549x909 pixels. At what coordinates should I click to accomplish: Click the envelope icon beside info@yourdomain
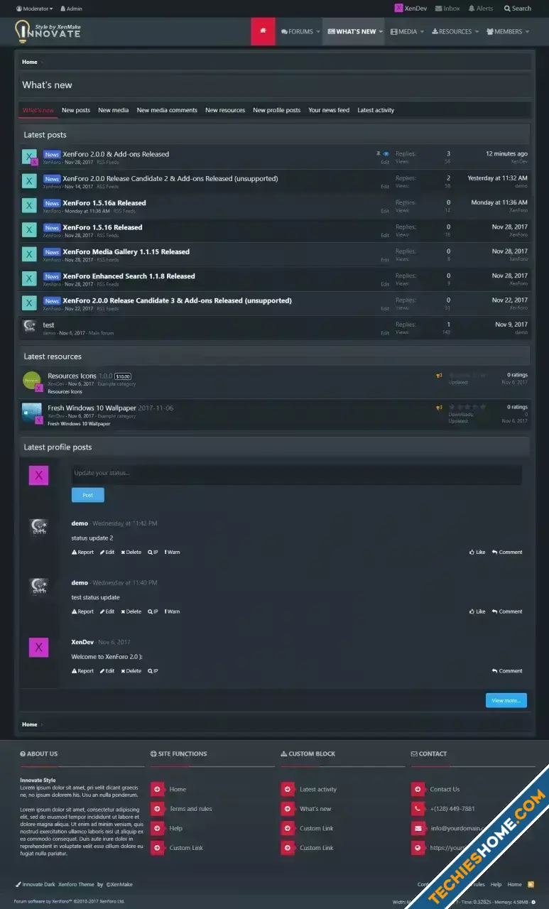418,828
